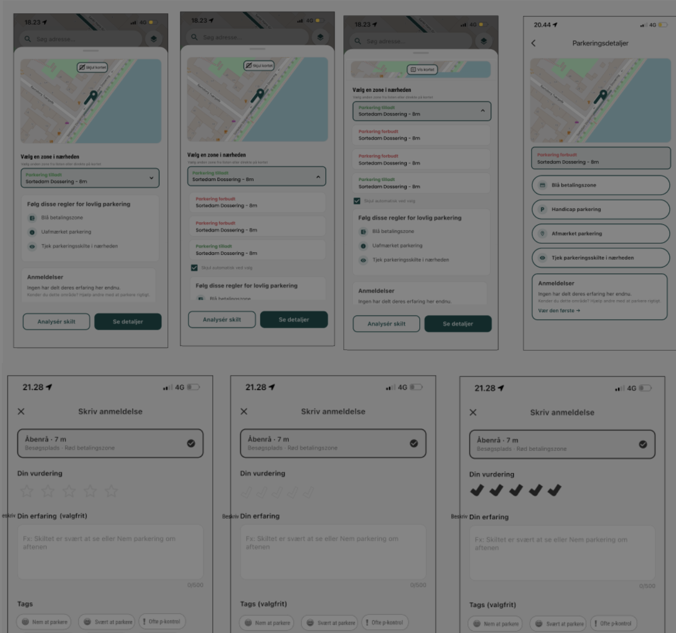676x633 pixels.
Task: Go back using the chevron beside Parkeringsdetaljer title
Action: [x=533, y=43]
